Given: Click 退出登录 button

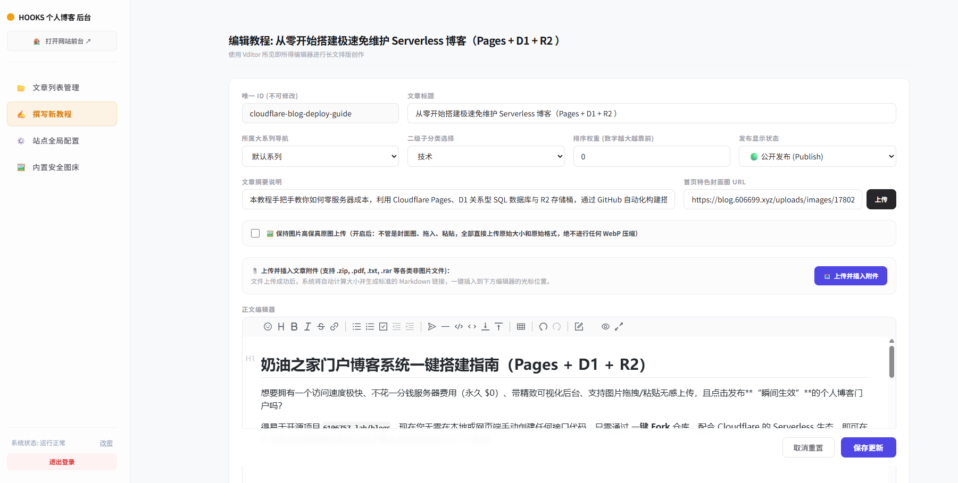Looking at the screenshot, I should point(62,462).
